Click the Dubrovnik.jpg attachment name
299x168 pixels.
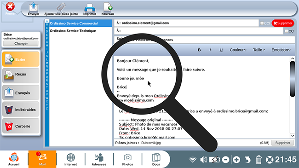[x=151, y=143]
